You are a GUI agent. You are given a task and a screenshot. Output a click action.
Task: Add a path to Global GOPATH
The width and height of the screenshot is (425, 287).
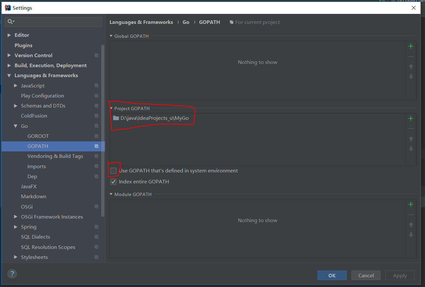(x=411, y=46)
